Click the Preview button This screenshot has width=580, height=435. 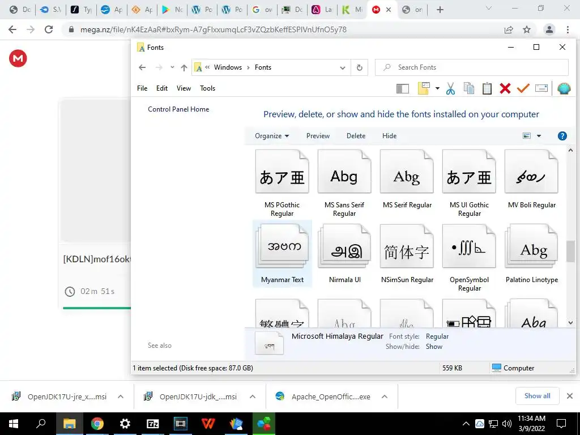click(x=318, y=136)
